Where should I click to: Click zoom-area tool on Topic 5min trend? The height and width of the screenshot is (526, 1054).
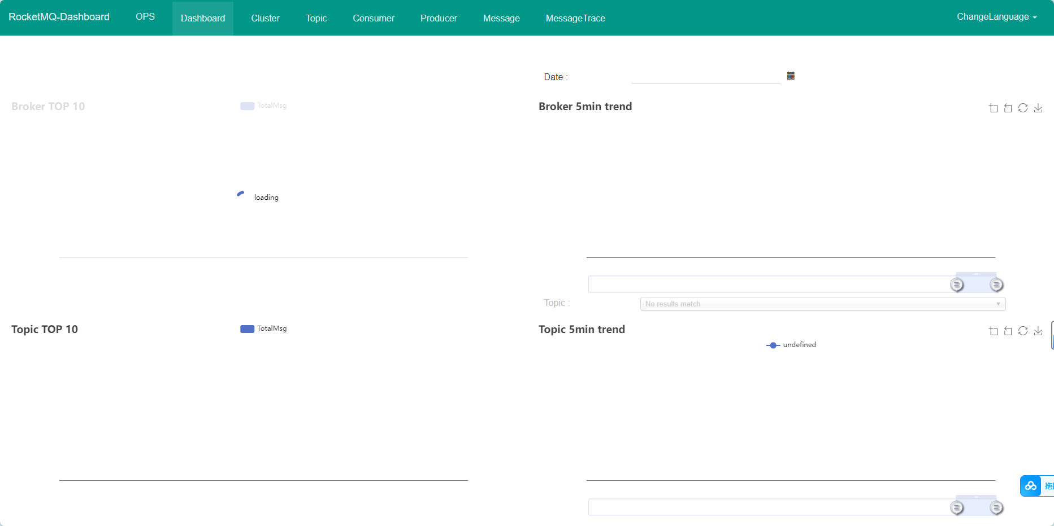[x=994, y=331]
